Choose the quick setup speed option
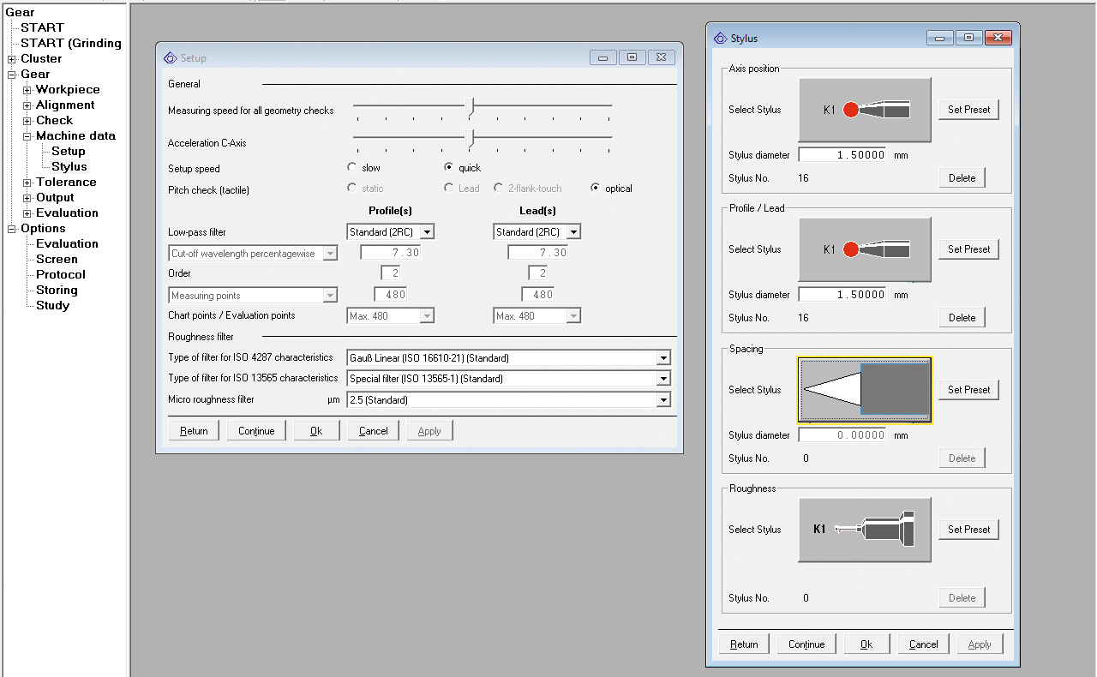The width and height of the screenshot is (1097, 677). [x=448, y=168]
